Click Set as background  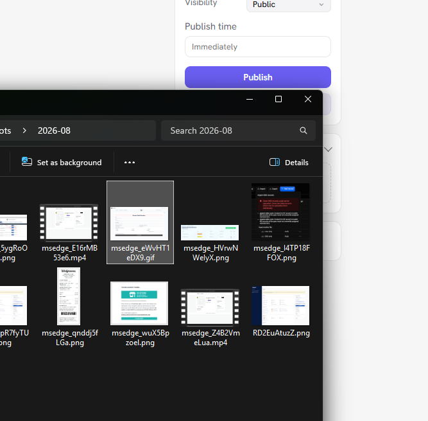coord(62,163)
